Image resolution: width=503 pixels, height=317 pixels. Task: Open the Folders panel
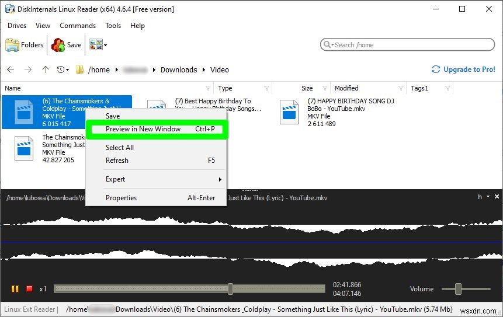point(25,45)
